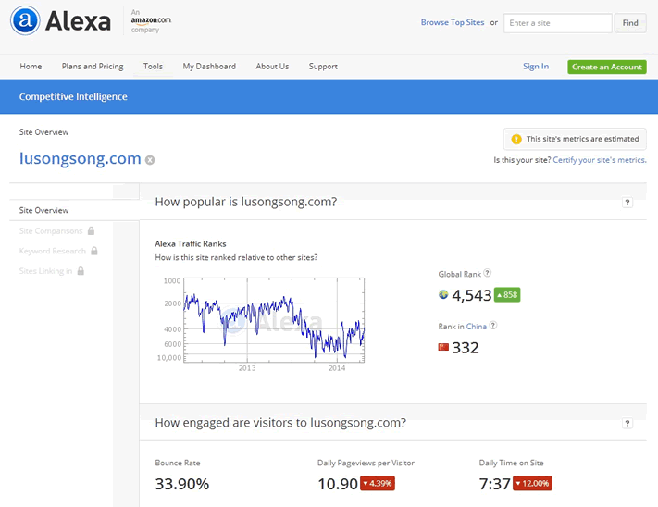This screenshot has width=658, height=507.
Task: Click the 7:37 daily time value
Action: 494,484
